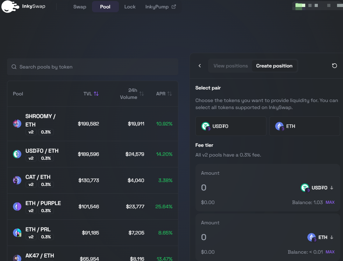343x261 pixels.
Task: Open the CAT / ETH pool name
Action: click(x=38, y=177)
